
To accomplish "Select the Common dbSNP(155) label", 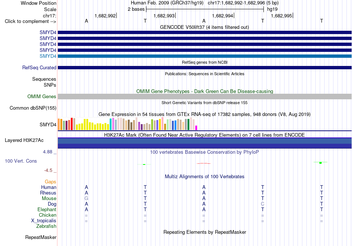I will coord(33,108).
